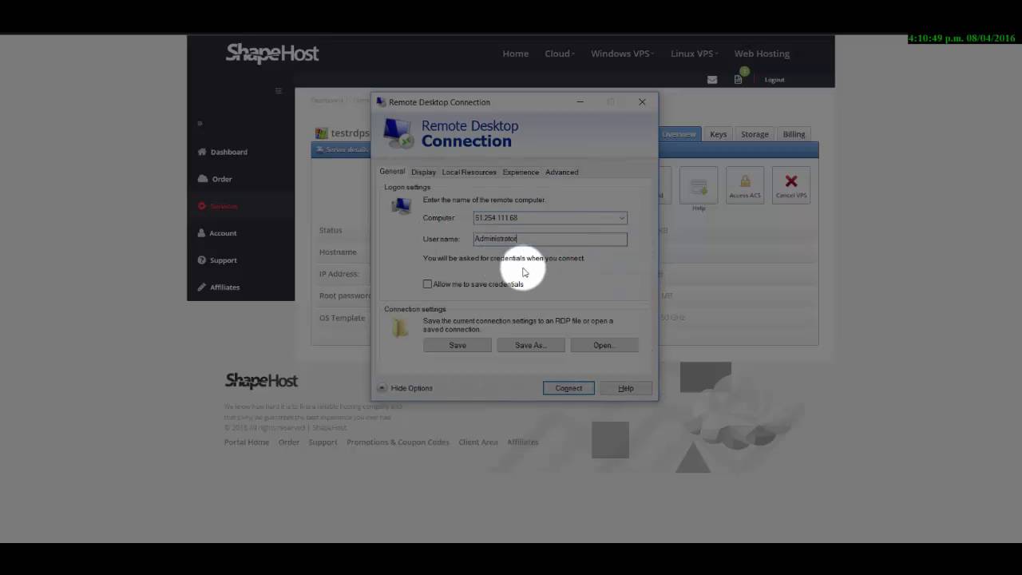Expand the Linux VPS menu

(x=694, y=54)
